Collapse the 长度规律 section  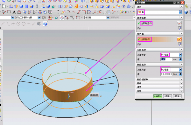pos(181,50)
